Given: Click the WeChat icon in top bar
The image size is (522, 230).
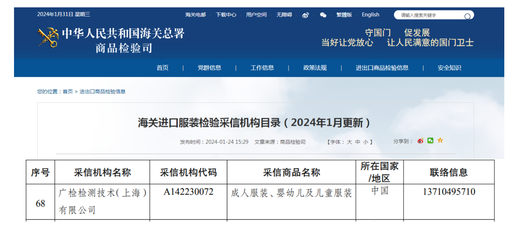Looking at the screenshot, I should (323, 15).
